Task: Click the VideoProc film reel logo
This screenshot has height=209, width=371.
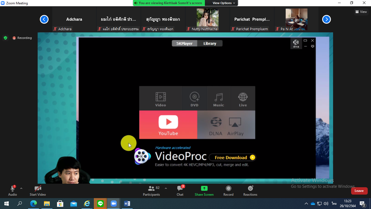Action: (x=142, y=156)
